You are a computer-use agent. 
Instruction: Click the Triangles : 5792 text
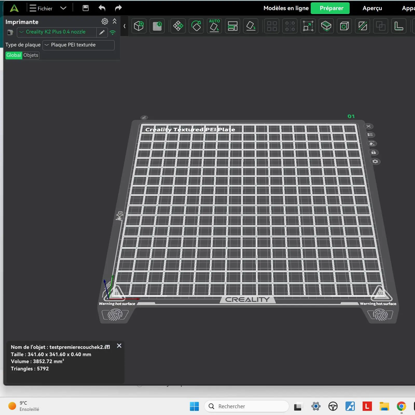tap(30, 369)
